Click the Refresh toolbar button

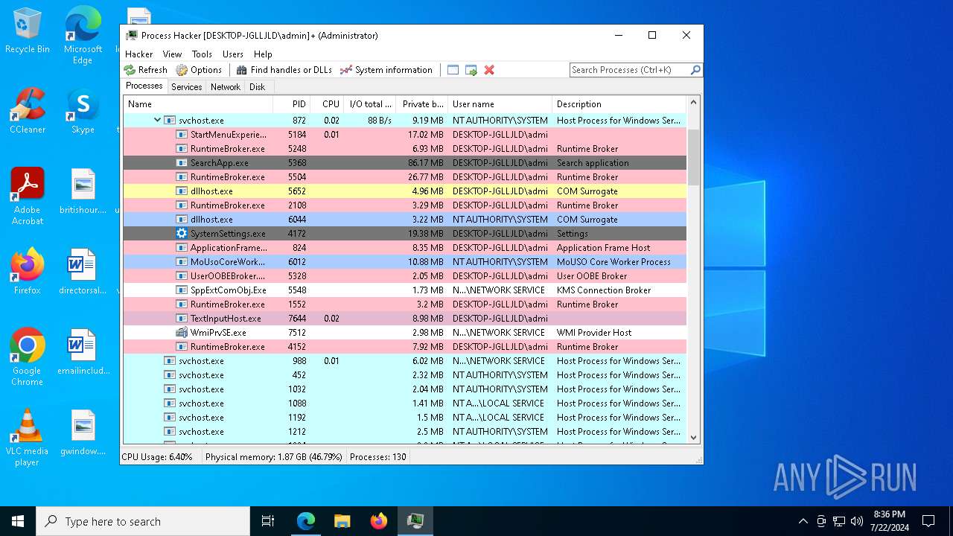click(x=146, y=70)
